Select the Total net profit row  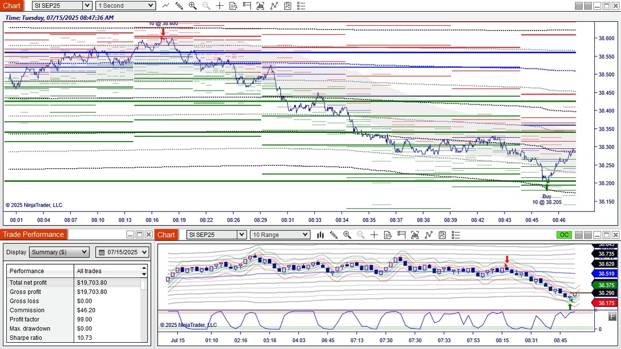[x=74, y=283]
